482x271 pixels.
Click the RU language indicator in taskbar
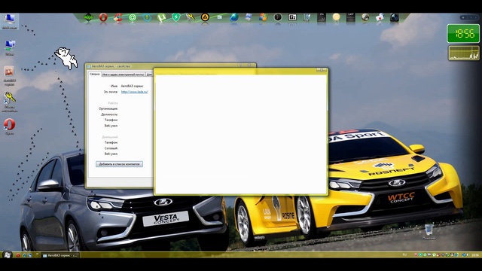coord(404,254)
